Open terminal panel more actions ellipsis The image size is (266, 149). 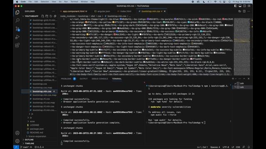240,79
